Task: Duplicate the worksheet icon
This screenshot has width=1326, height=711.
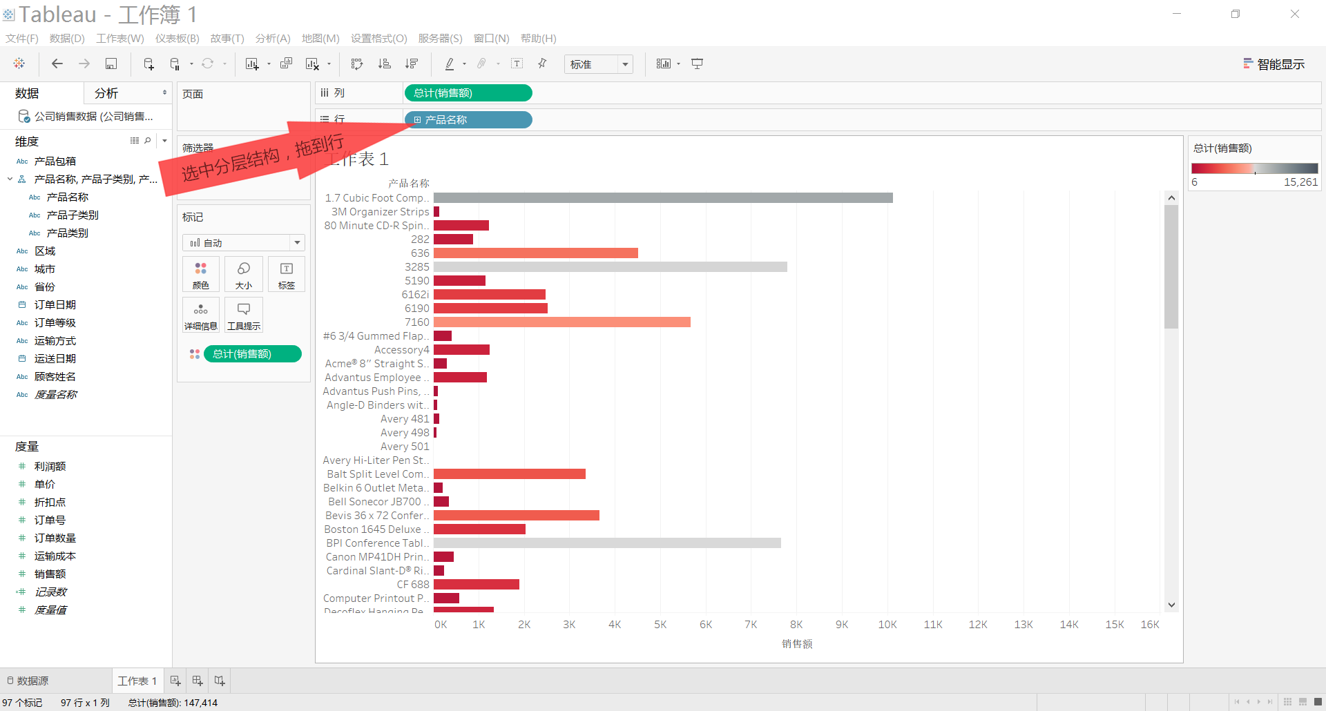Action: (286, 64)
